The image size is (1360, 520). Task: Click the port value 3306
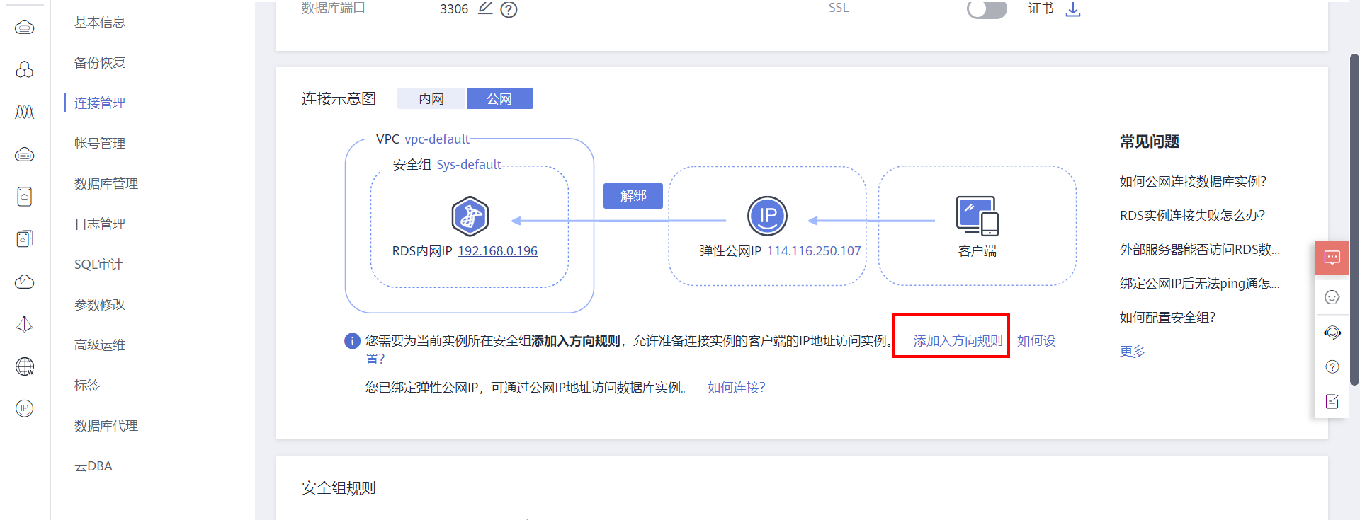(x=454, y=9)
